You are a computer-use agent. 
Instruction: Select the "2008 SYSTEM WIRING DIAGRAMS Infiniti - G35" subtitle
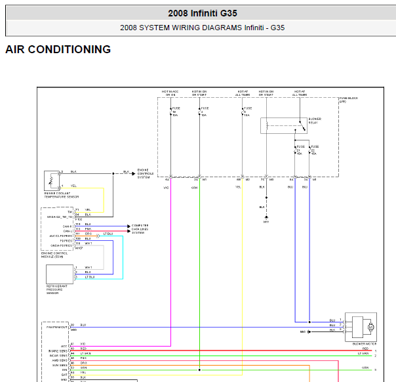point(203,28)
